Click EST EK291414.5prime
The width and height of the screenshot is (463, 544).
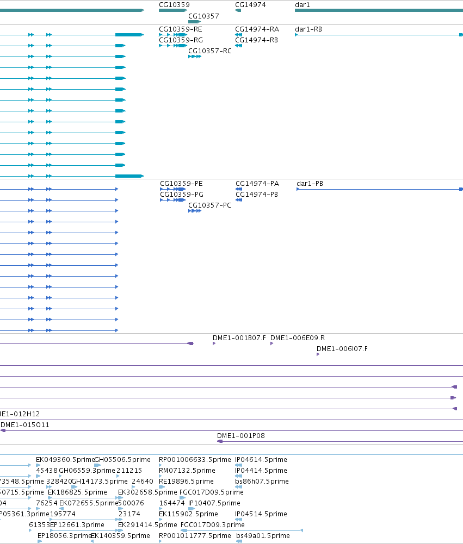[x=147, y=525]
